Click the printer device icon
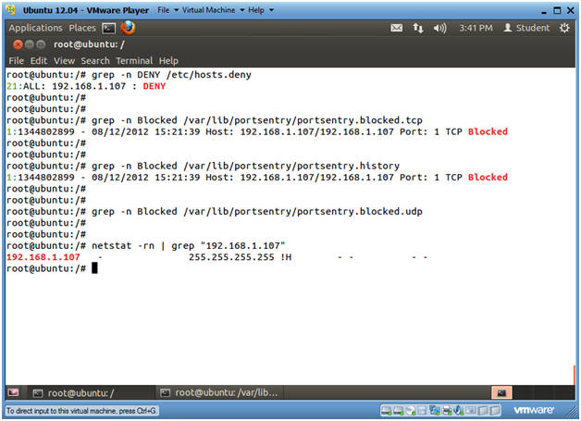Screen dimensions: 581x421 coord(447,411)
